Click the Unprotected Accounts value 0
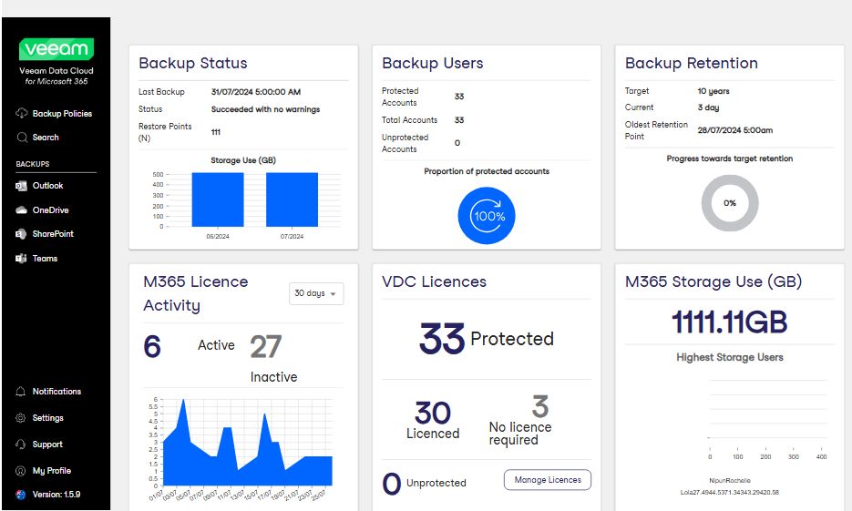Screen dimensions: 852x511 (457, 143)
